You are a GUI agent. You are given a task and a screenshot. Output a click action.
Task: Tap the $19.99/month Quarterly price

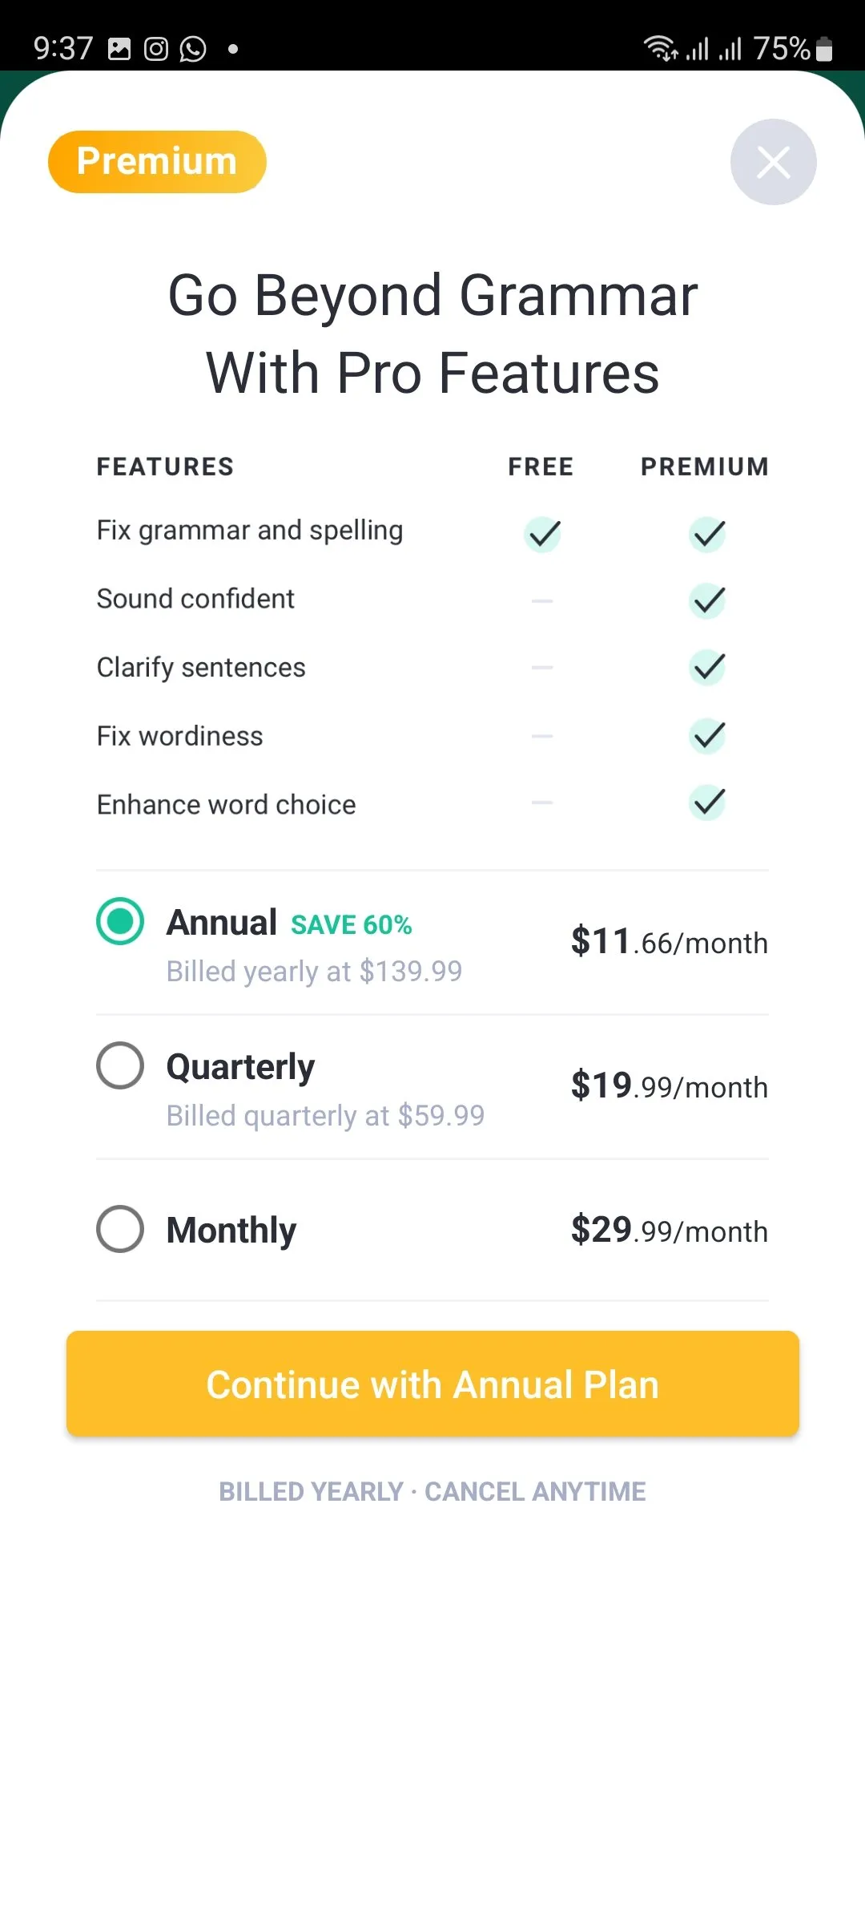click(669, 1086)
